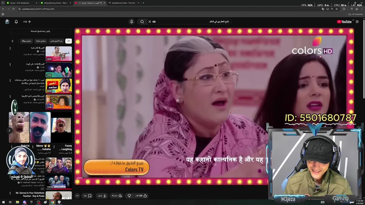Open options menu for 12:25 video
This screenshot has height=205, width=365.
click(x=10, y=65)
